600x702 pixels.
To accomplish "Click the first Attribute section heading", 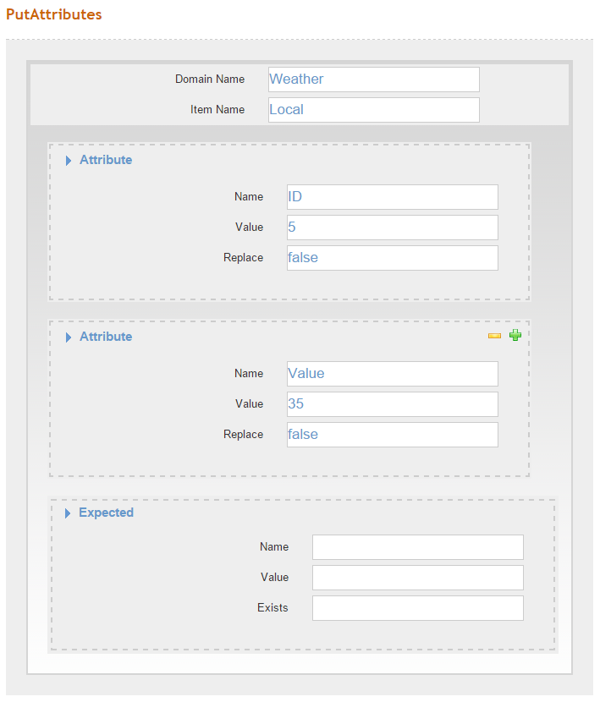I will pyautogui.click(x=106, y=160).
